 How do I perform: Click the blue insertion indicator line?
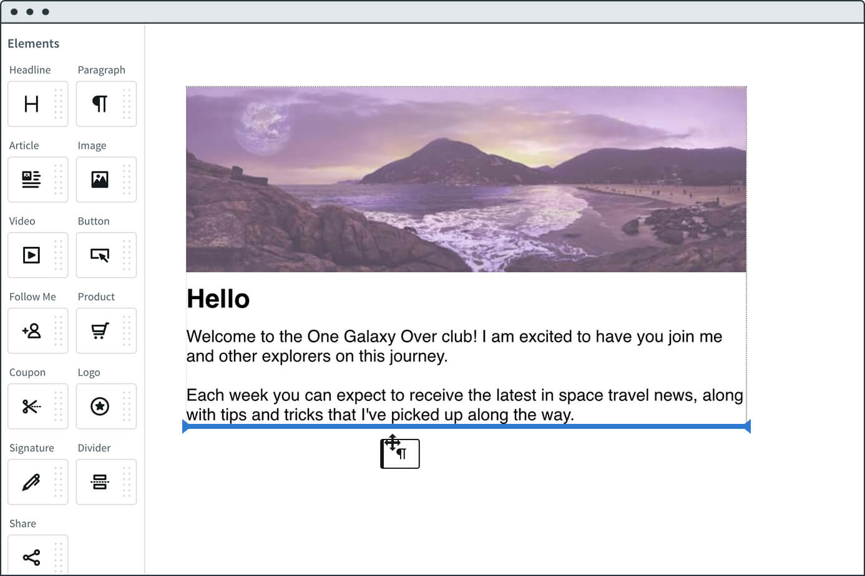[466, 426]
